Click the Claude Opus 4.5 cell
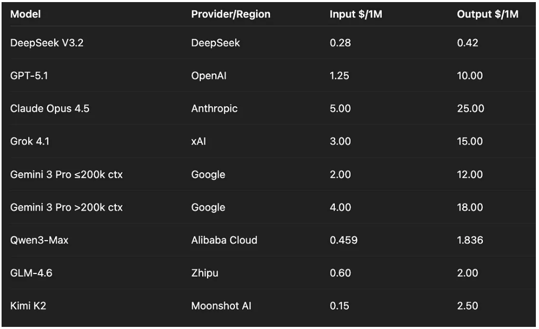This screenshot has width=539, height=329. (x=50, y=109)
